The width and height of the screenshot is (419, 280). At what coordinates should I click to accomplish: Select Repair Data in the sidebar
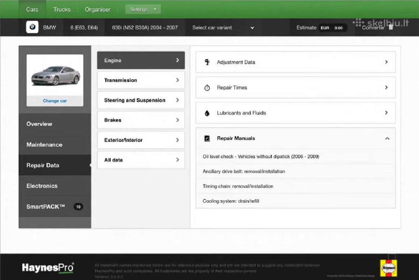pyautogui.click(x=55, y=165)
